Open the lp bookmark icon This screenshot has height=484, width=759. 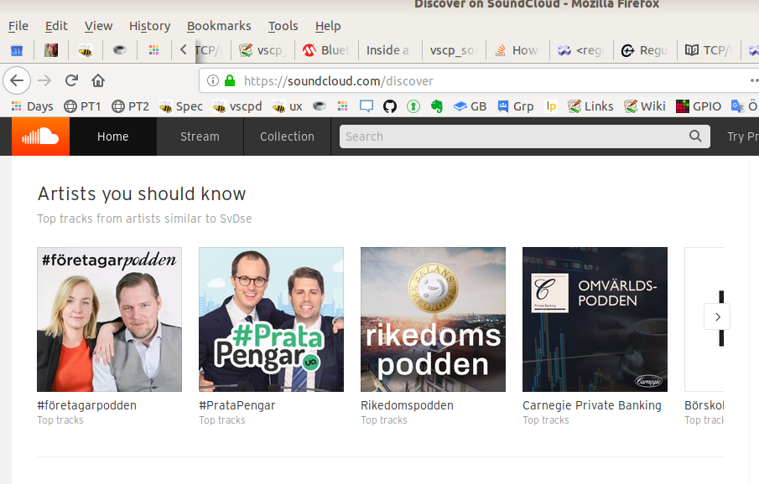[551, 106]
